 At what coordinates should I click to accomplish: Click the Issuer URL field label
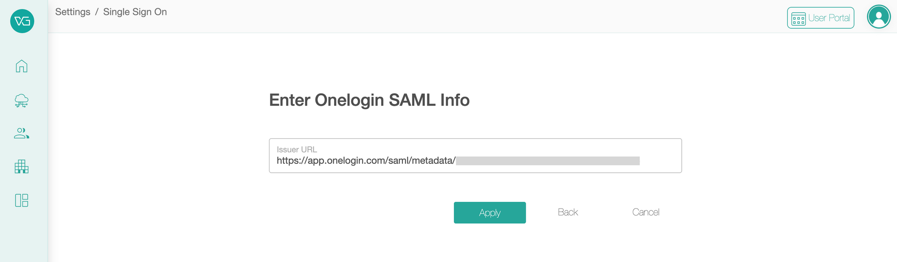click(x=297, y=149)
